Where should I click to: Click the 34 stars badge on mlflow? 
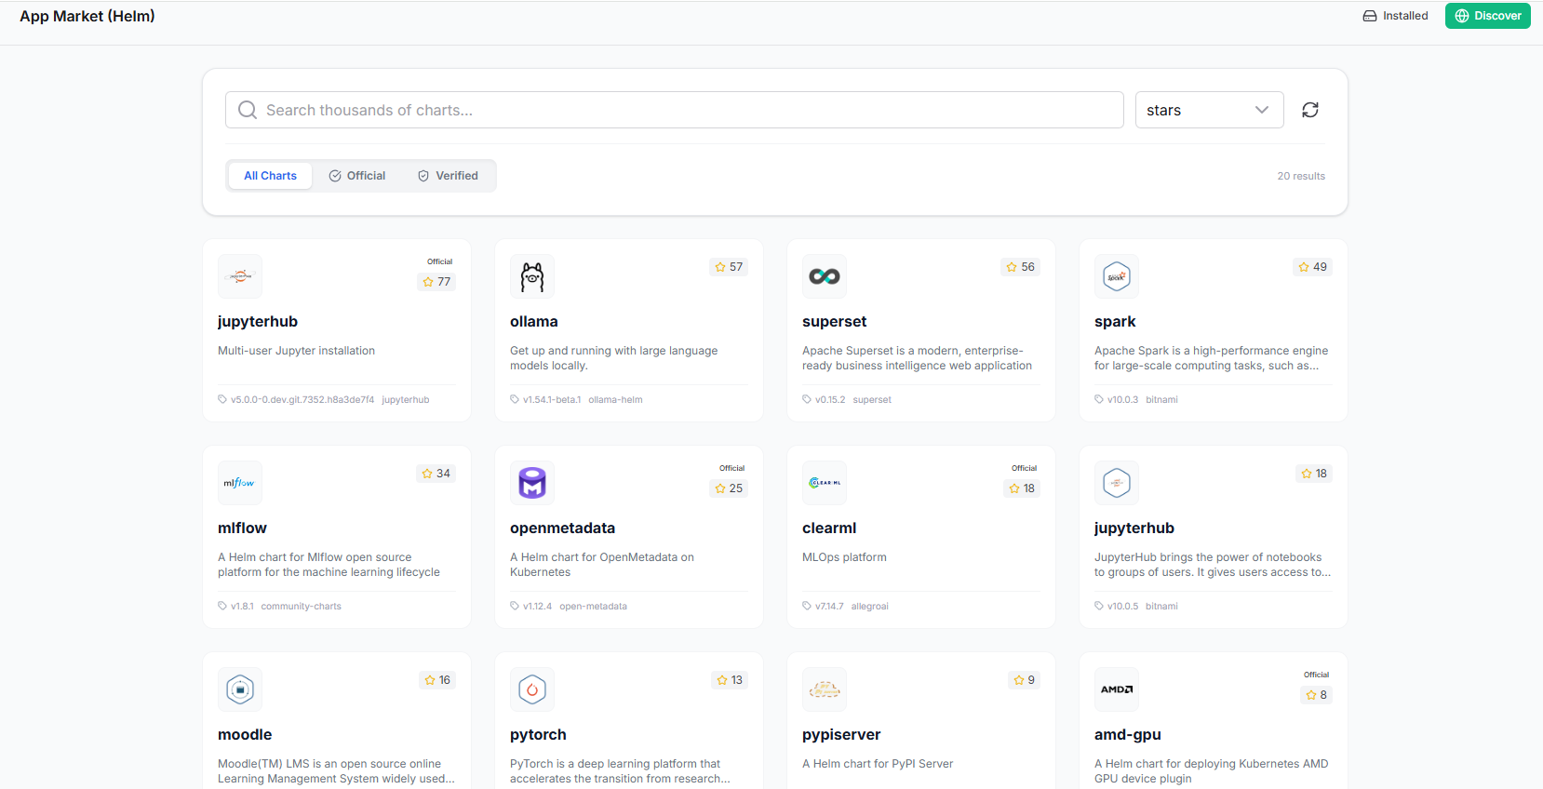click(436, 474)
